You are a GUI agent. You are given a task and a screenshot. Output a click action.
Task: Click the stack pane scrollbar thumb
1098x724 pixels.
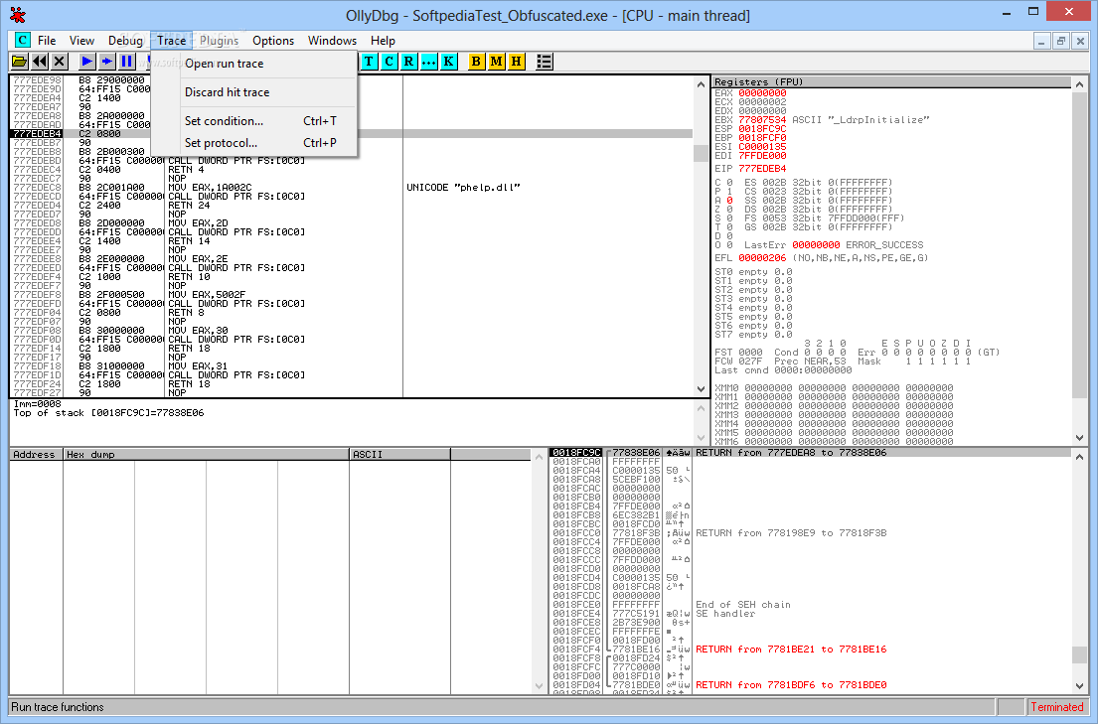pos(1079,654)
